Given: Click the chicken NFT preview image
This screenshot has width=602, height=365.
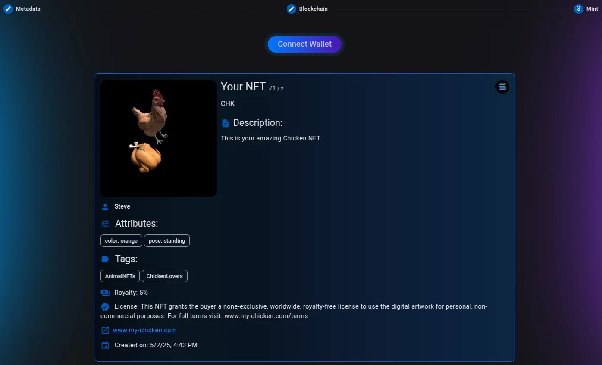Looking at the screenshot, I should [x=158, y=138].
